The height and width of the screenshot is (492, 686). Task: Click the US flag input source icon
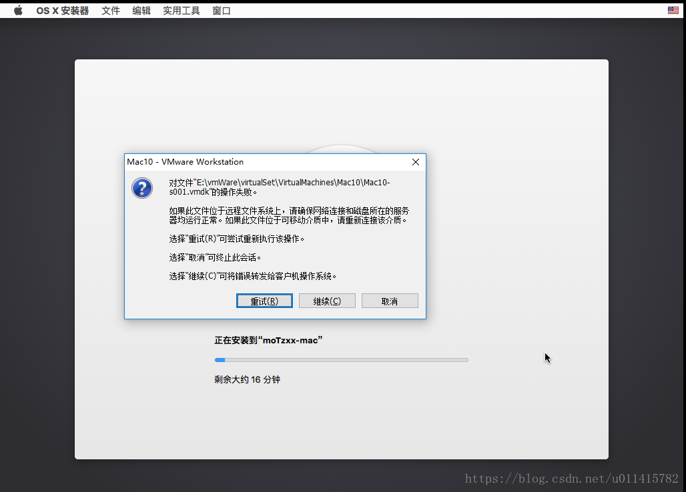pos(673,11)
